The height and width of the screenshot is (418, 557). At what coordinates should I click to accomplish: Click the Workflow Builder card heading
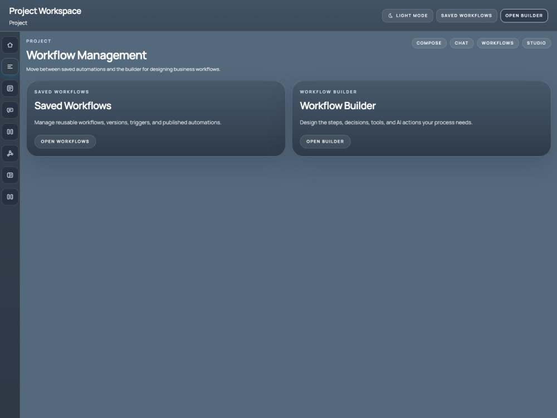338,106
